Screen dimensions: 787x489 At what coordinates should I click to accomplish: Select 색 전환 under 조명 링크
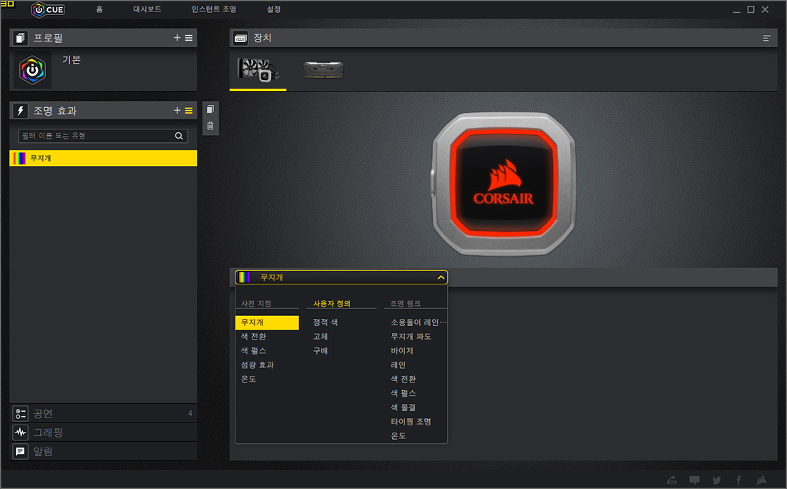click(404, 379)
